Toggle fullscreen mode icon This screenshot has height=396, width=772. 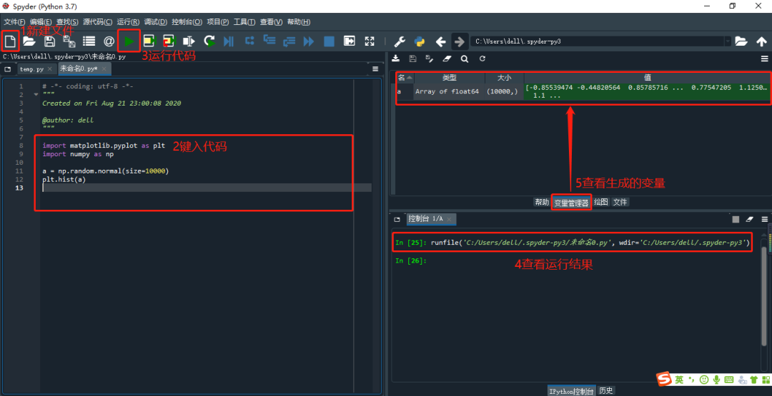[370, 42]
